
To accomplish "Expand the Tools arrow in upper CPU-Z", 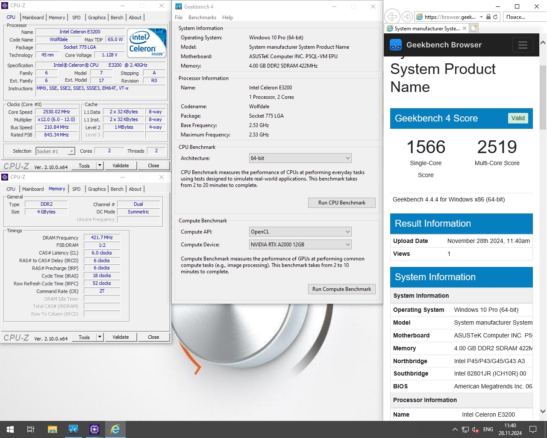I will point(100,166).
